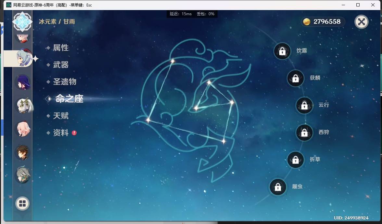
Task: Select the purple-haired Raiden Shogun portrait
Action: pyautogui.click(x=23, y=82)
